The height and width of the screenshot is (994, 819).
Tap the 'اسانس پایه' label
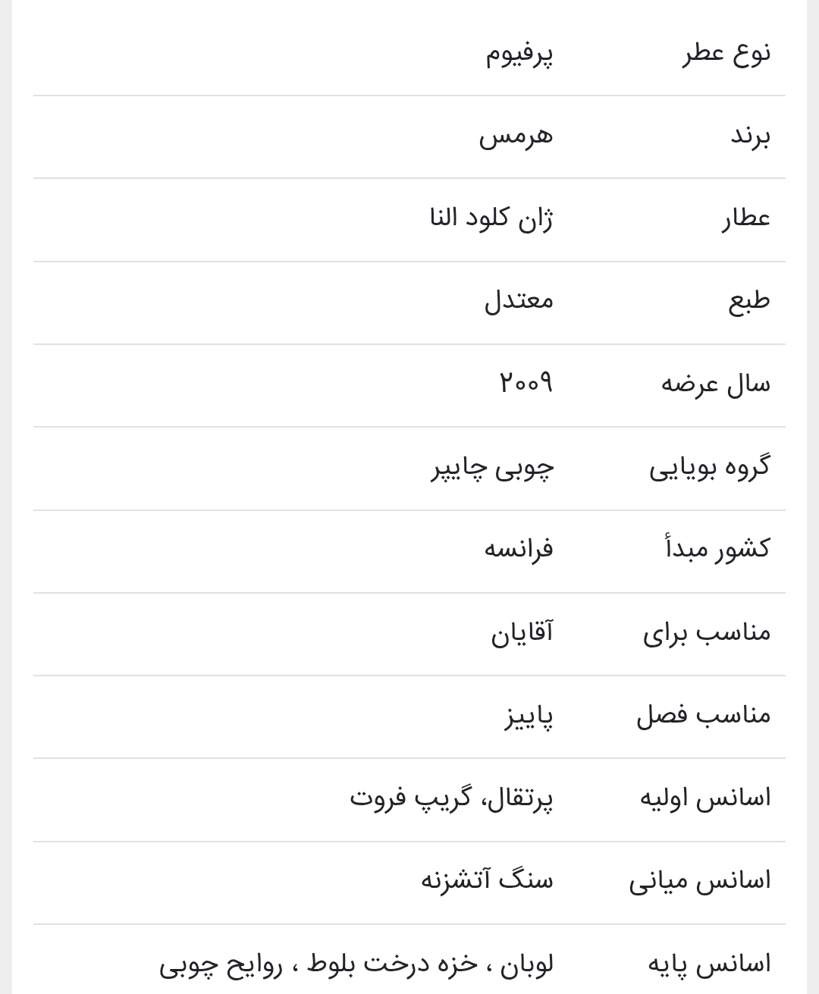709,964
